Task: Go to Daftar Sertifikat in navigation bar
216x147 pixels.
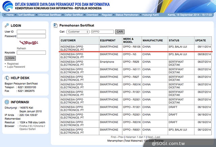Action: click(x=74, y=15)
